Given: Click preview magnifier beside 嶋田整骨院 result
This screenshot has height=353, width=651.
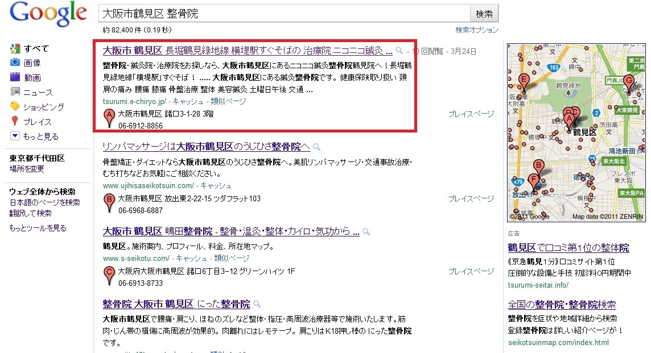Looking at the screenshot, I should click(366, 232).
